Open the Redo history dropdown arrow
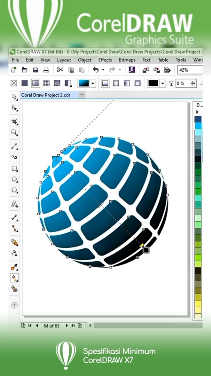The width and height of the screenshot is (211, 376). pyautogui.click(x=120, y=70)
